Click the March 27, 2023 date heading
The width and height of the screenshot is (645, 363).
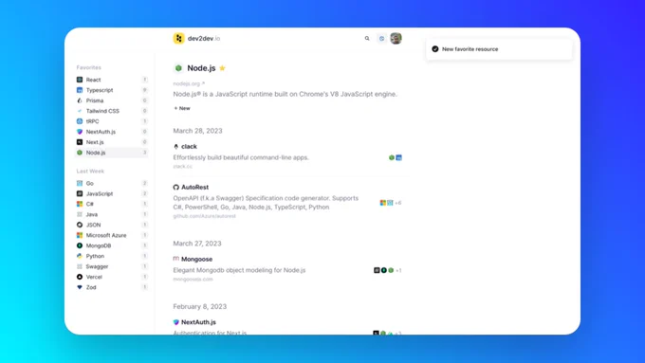pos(197,244)
